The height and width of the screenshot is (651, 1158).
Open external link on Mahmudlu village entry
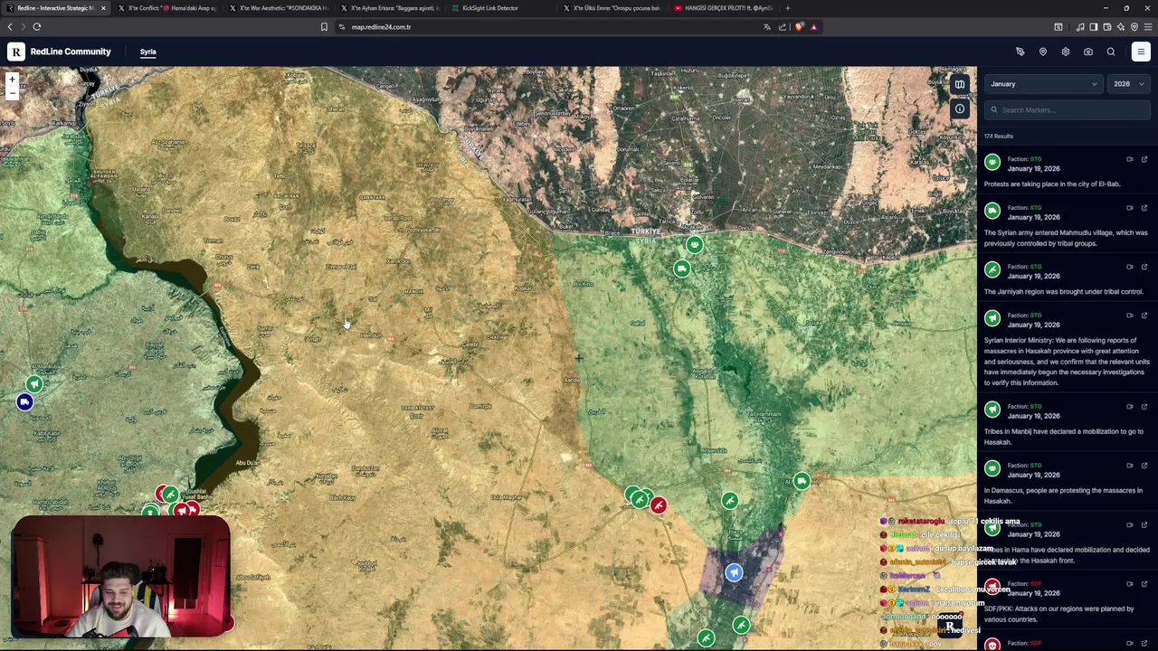tap(1144, 208)
